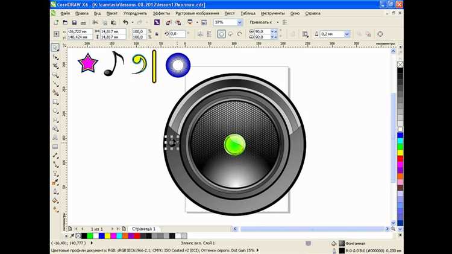Toggle the lock ratio padlock

point(157,34)
